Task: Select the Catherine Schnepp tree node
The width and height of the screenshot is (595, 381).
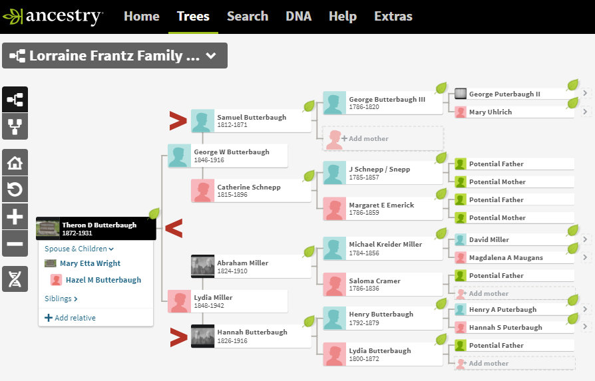Action: click(x=250, y=191)
